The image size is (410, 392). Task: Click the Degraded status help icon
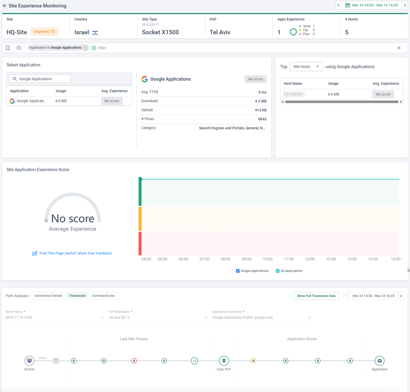point(53,32)
